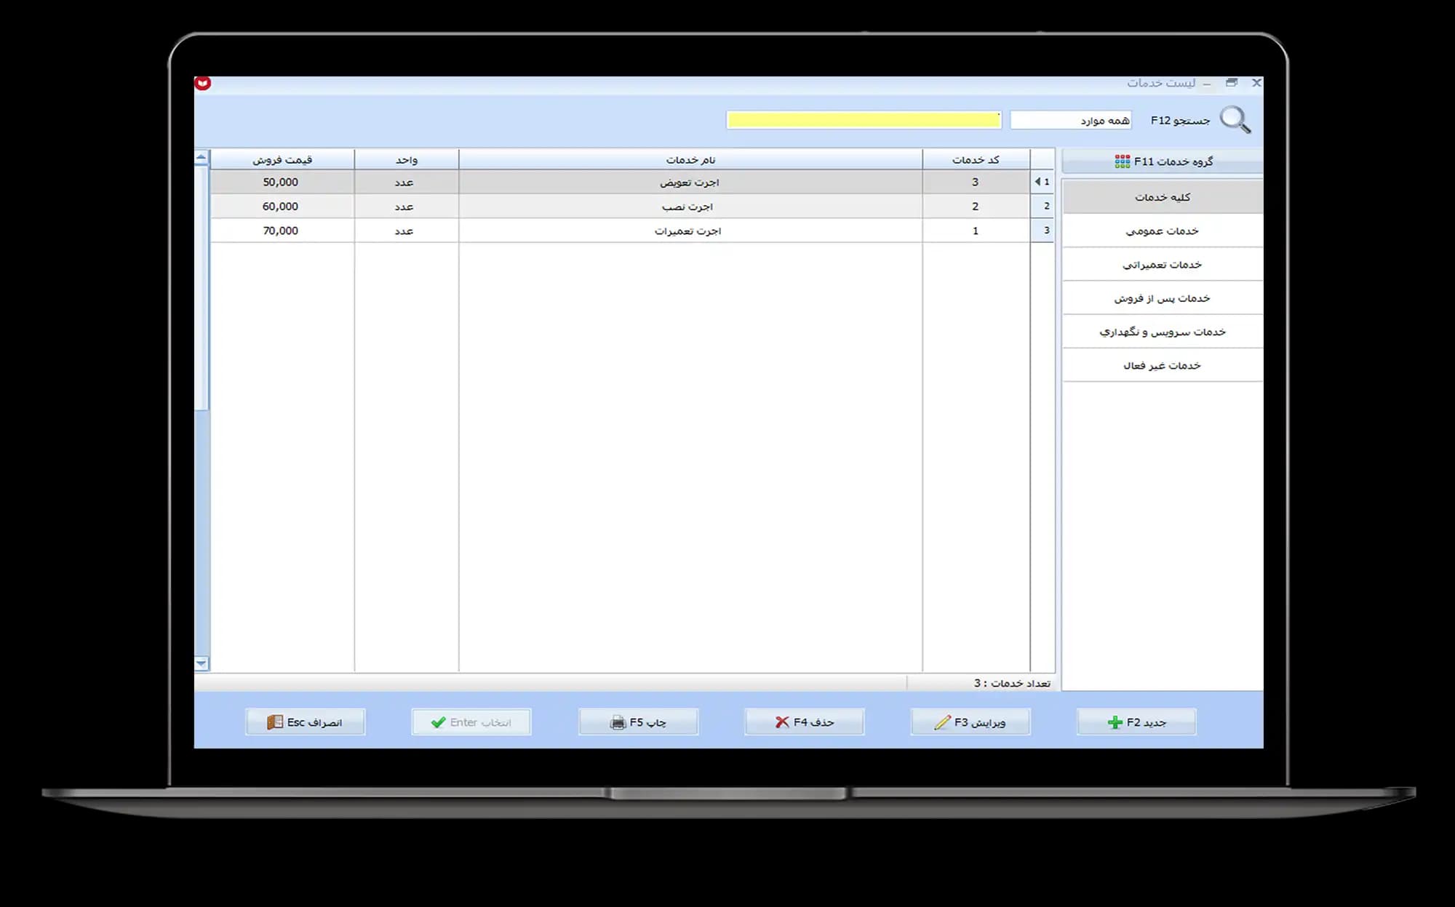Click the جدید F2 new button
Viewport: 1455px width, 907px height.
pyautogui.click(x=1136, y=722)
